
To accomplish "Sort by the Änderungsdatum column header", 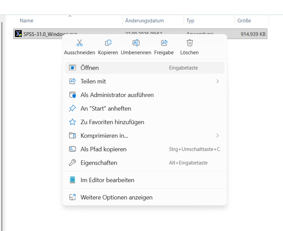I will click(x=144, y=20).
